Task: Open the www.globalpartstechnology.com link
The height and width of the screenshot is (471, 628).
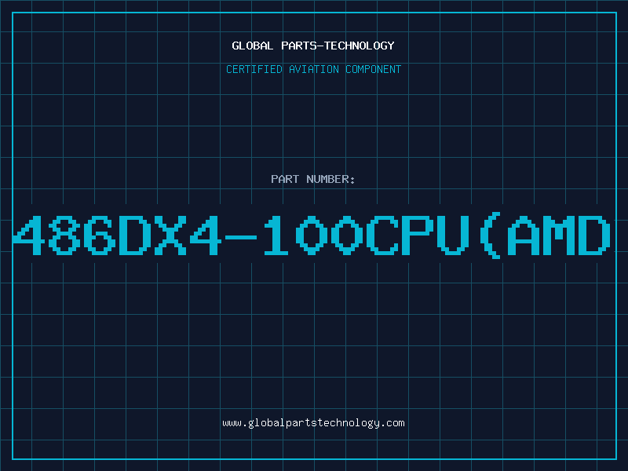Action: pos(313,423)
